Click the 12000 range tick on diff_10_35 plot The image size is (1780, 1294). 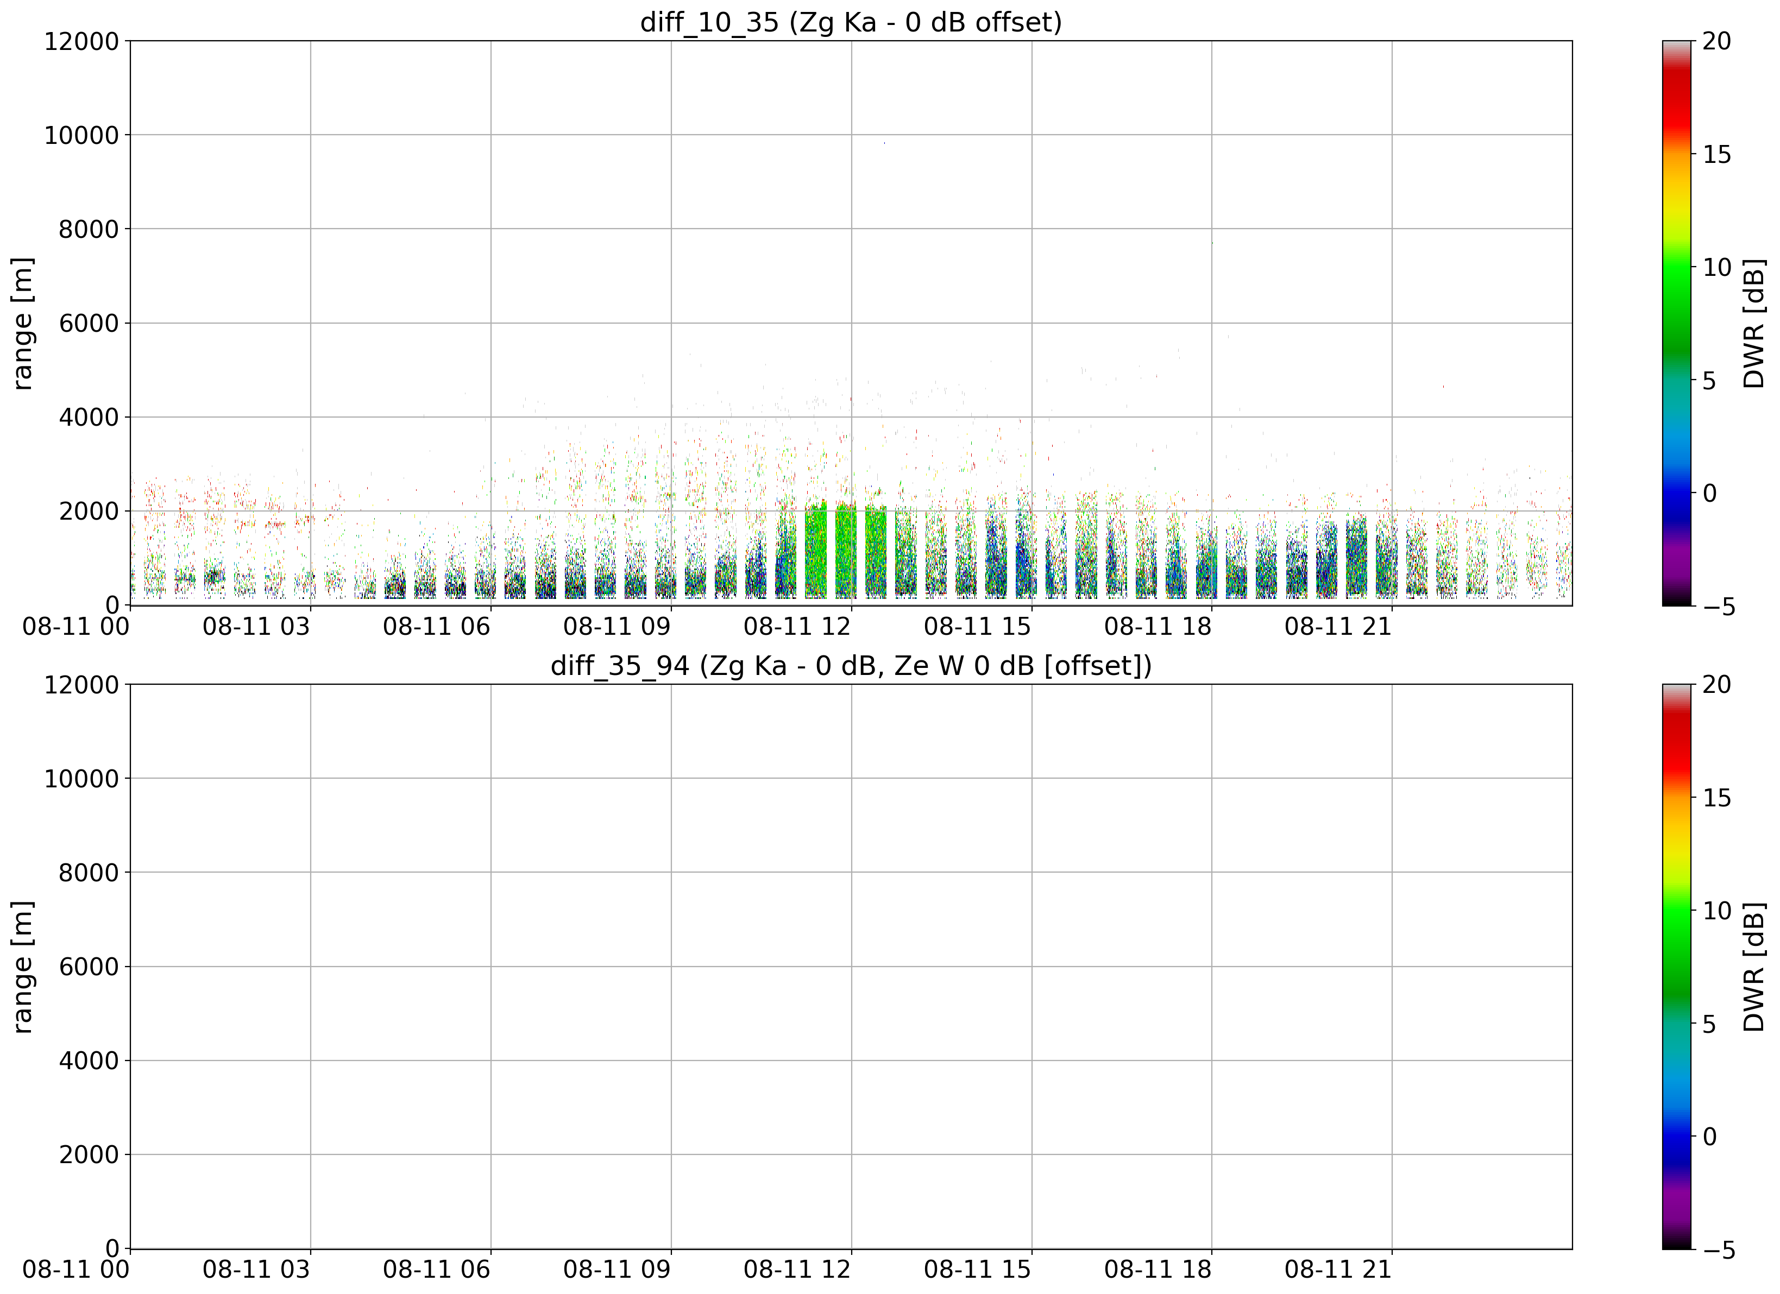81,41
